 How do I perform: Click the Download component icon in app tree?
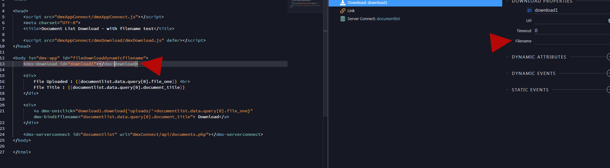pyautogui.click(x=343, y=3)
